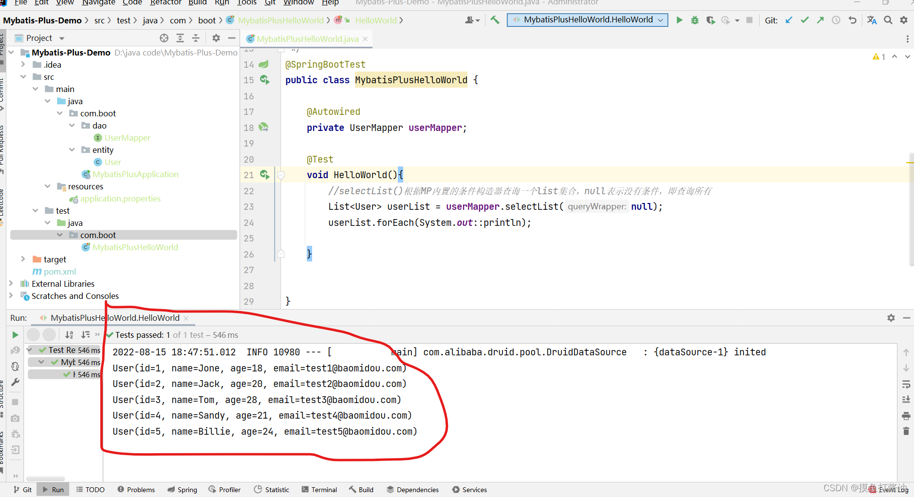Collapse all nodes in Project panel
Viewport: 914px width, 497px height.
coord(196,38)
